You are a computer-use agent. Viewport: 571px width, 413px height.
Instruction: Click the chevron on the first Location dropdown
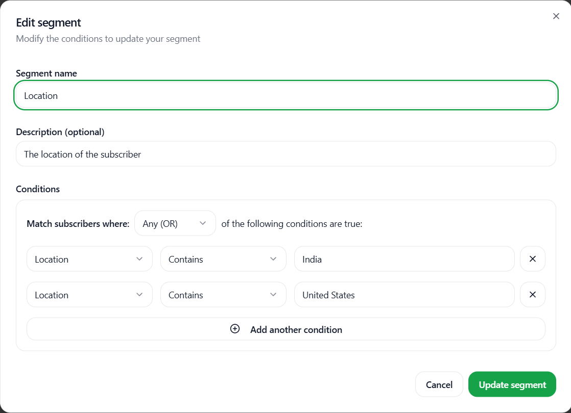[139, 259]
